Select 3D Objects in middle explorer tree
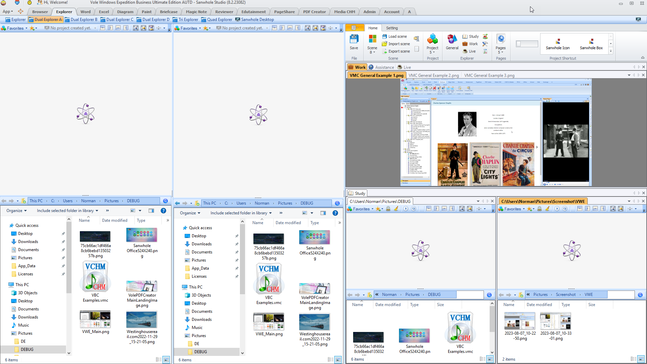647x364 pixels. pyautogui.click(x=201, y=295)
